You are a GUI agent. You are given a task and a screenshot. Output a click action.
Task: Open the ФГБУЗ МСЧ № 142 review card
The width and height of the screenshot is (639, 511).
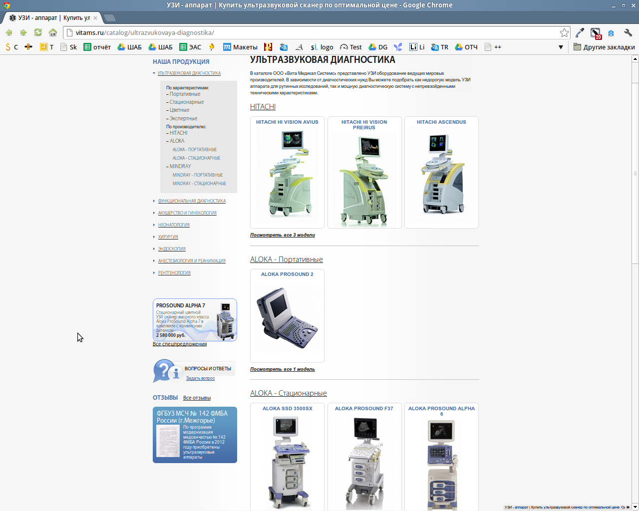(195, 435)
